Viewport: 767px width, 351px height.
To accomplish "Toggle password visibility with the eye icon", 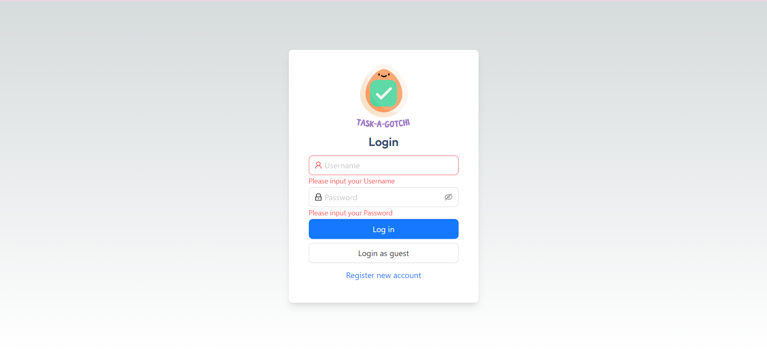I will (x=449, y=197).
